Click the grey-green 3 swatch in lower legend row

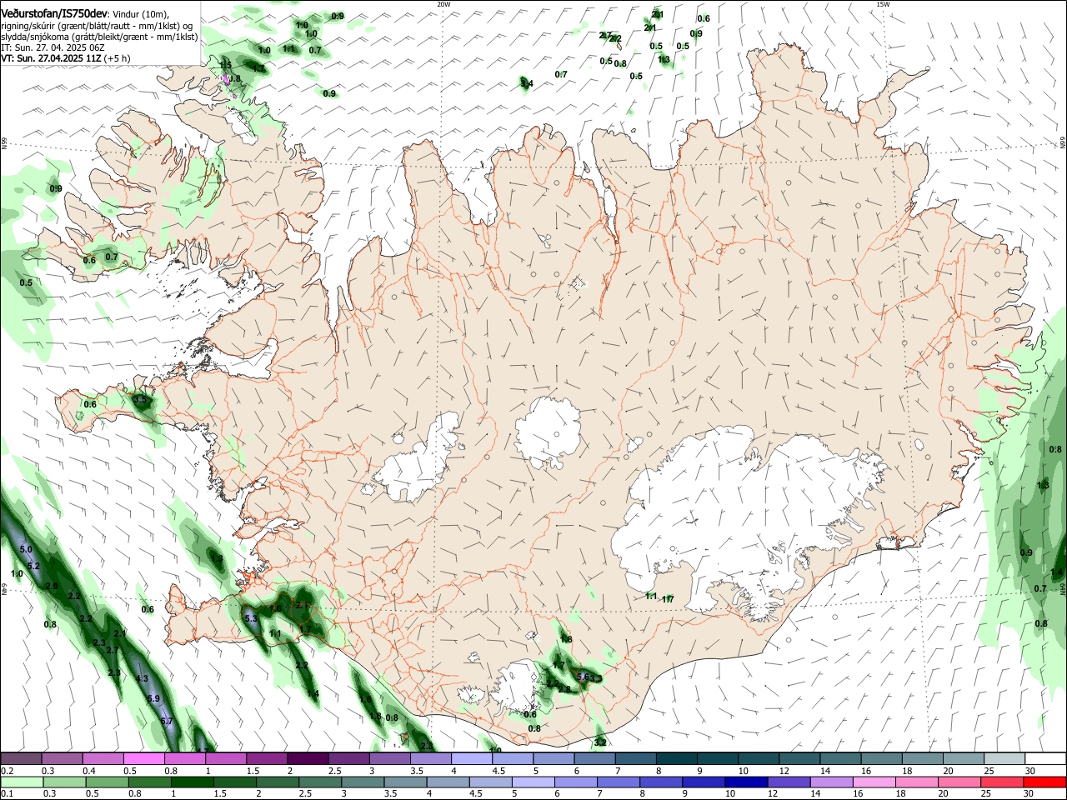pos(362,782)
